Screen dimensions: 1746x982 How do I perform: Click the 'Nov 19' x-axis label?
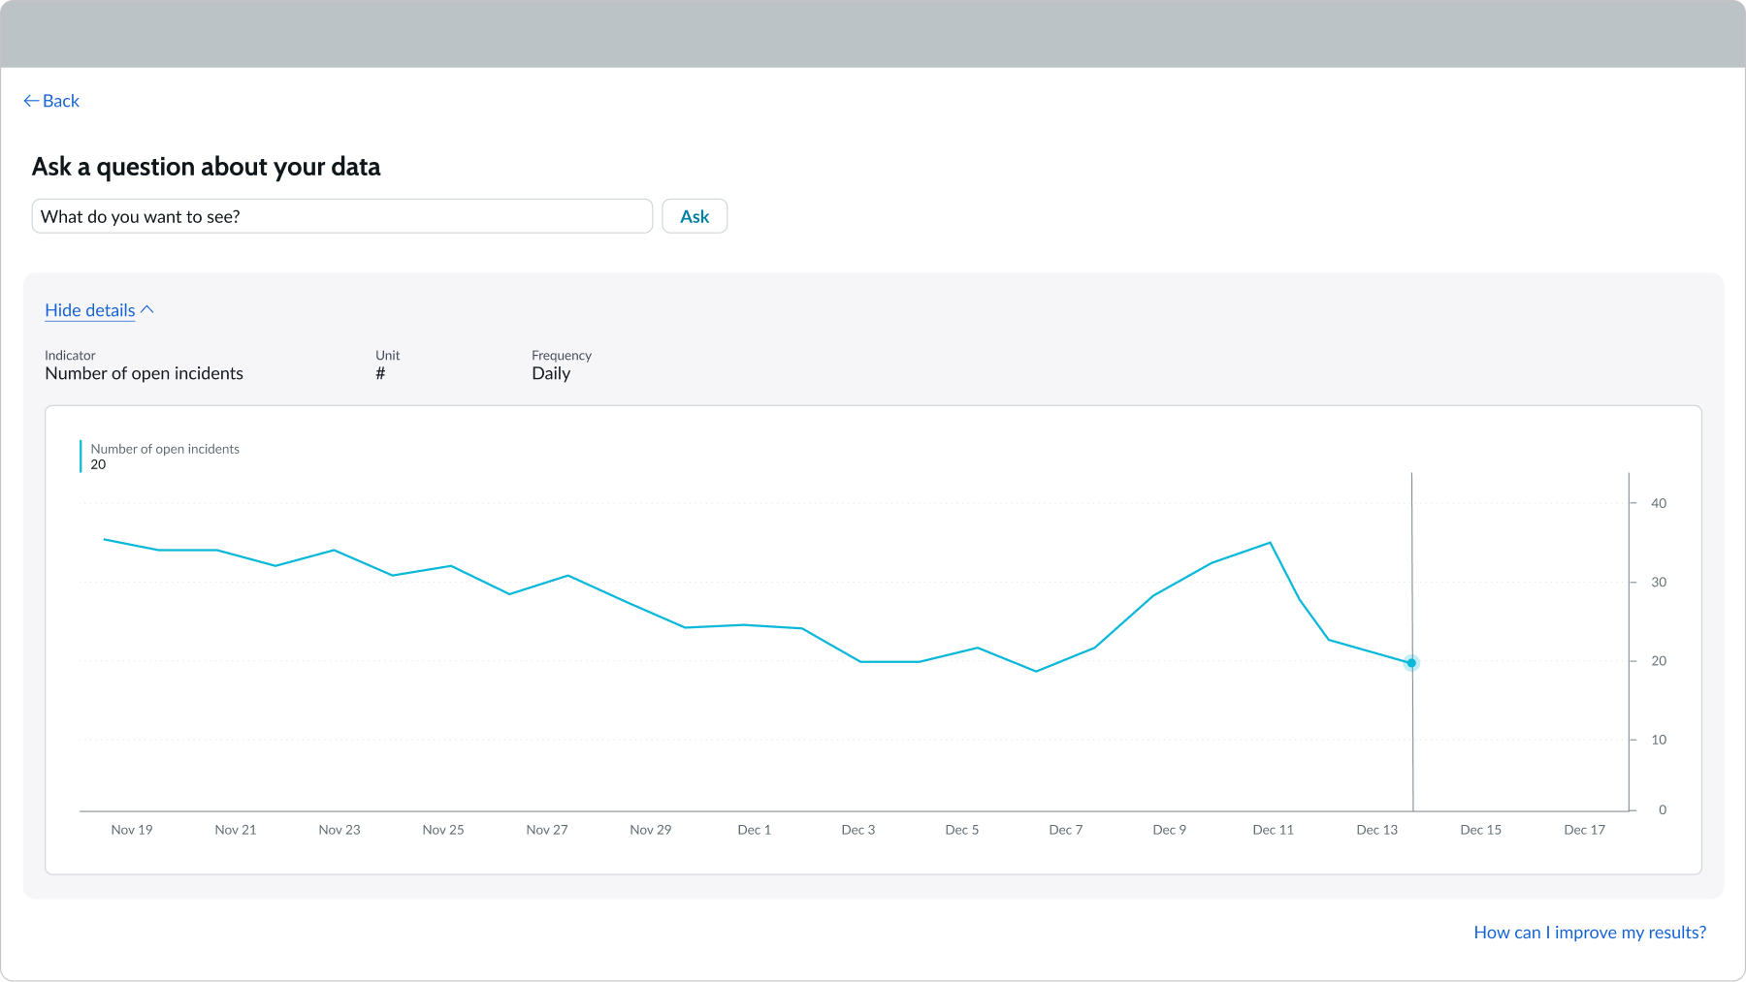tap(132, 830)
